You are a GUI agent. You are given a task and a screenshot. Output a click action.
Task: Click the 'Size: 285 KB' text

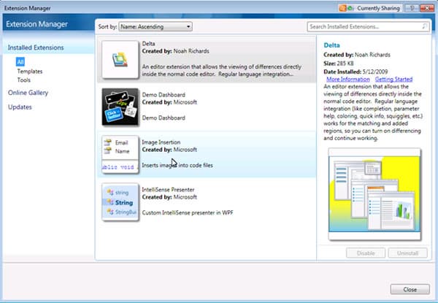pyautogui.click(x=339, y=64)
